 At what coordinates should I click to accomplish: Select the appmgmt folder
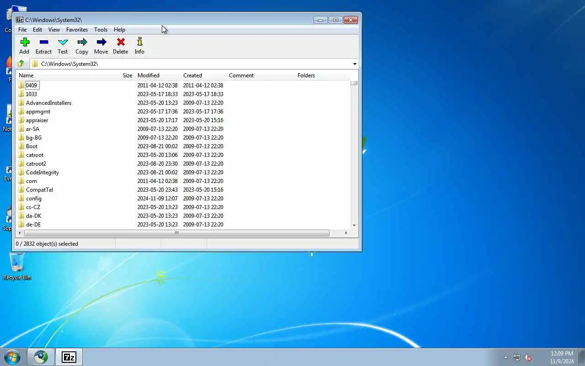tap(38, 111)
